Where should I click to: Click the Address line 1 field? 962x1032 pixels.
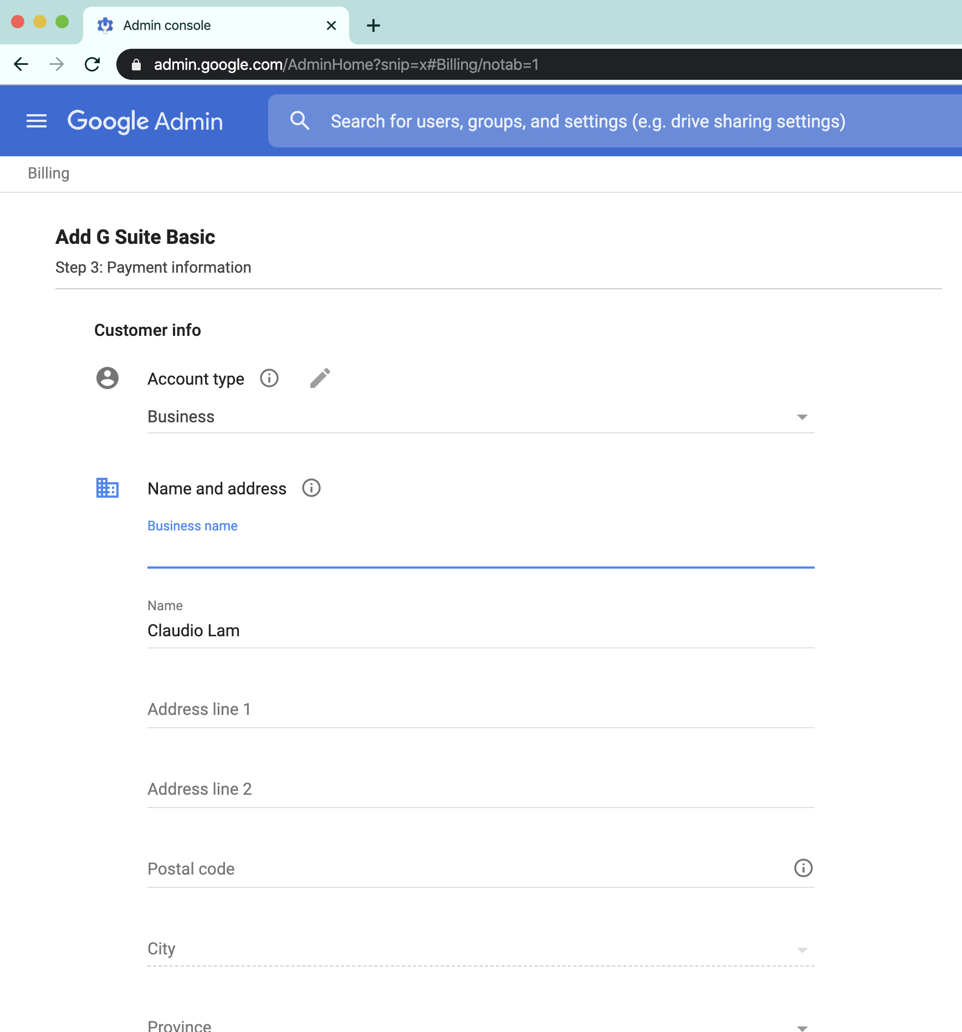coord(480,709)
